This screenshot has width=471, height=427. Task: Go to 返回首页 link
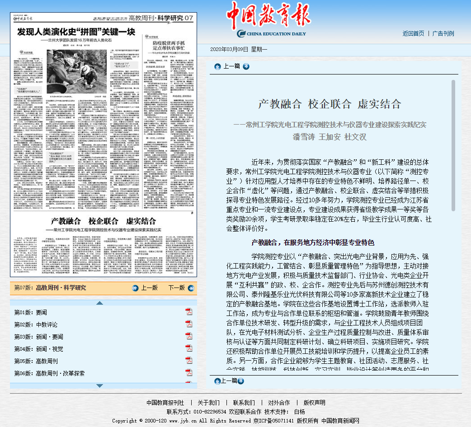pos(413,33)
